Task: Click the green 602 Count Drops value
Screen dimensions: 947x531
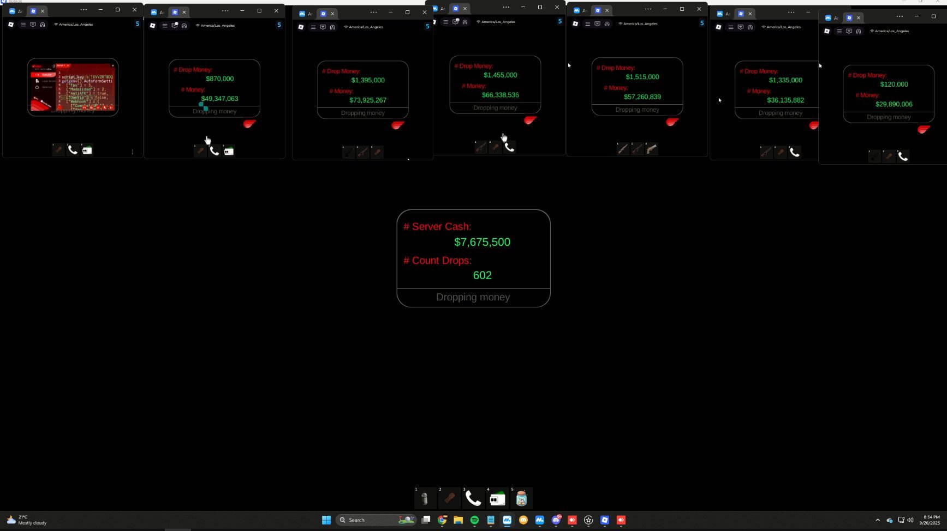Action: pos(482,275)
